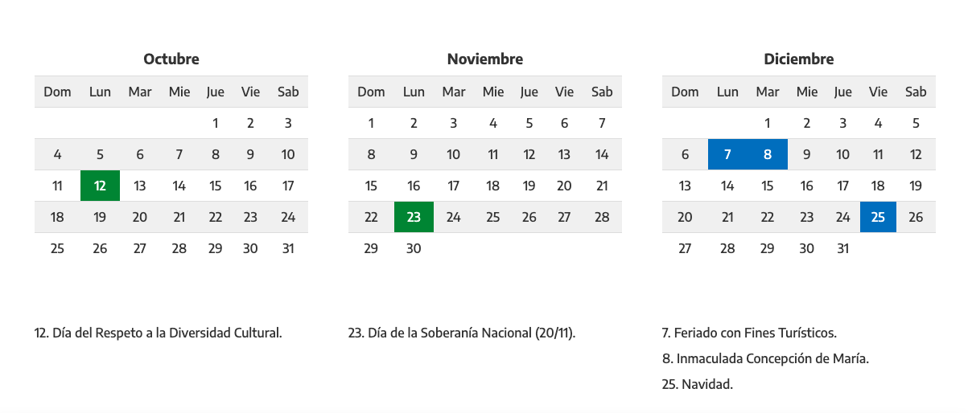Select the green October 12 holiday cell

pyautogui.click(x=100, y=186)
